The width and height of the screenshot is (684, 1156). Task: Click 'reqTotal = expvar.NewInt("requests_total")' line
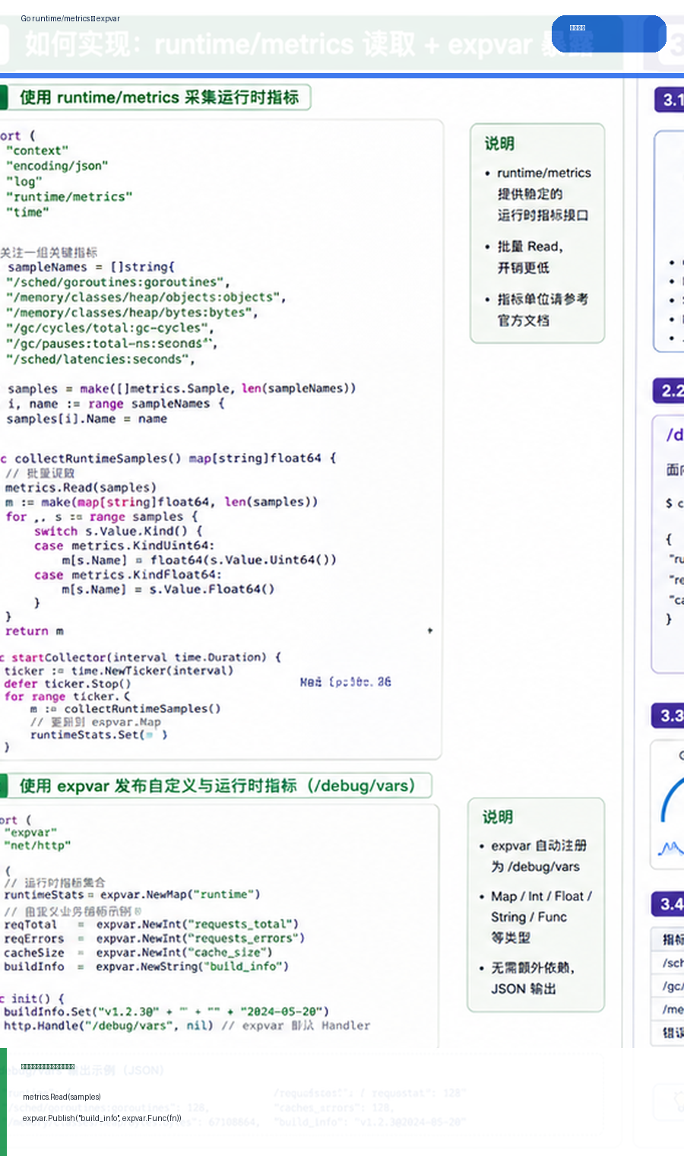click(151, 924)
